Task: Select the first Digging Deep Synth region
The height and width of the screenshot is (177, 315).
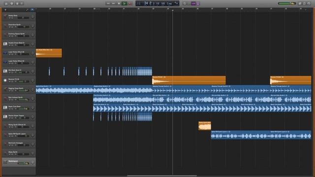Action: [x=64, y=89]
